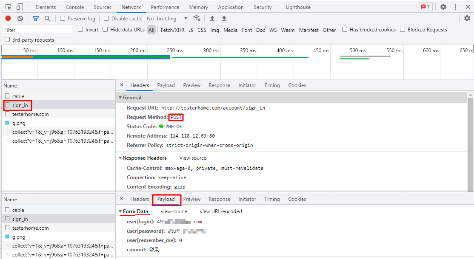This screenshot has height=259, width=474.
Task: Tick the 3rd-party requests checkbox
Action: pos(7,40)
